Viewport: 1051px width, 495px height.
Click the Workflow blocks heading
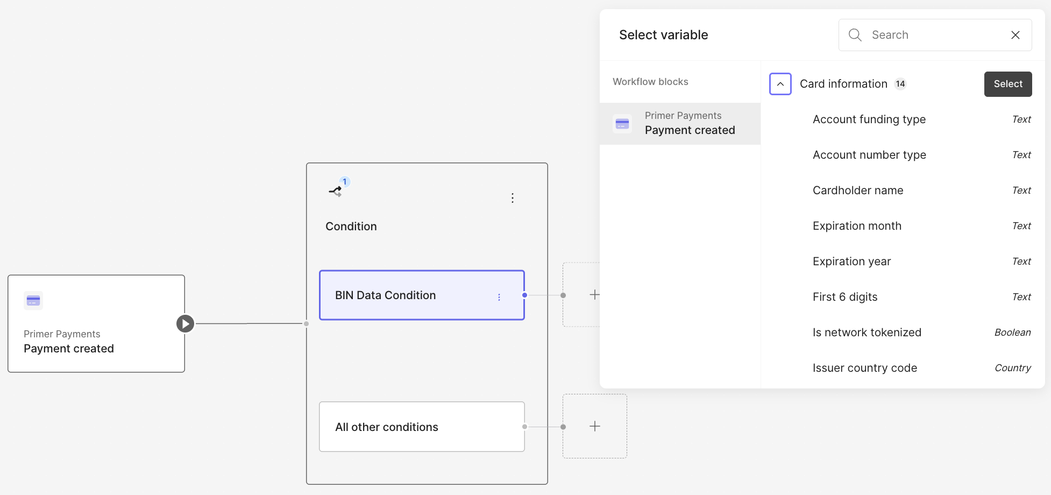tap(650, 82)
